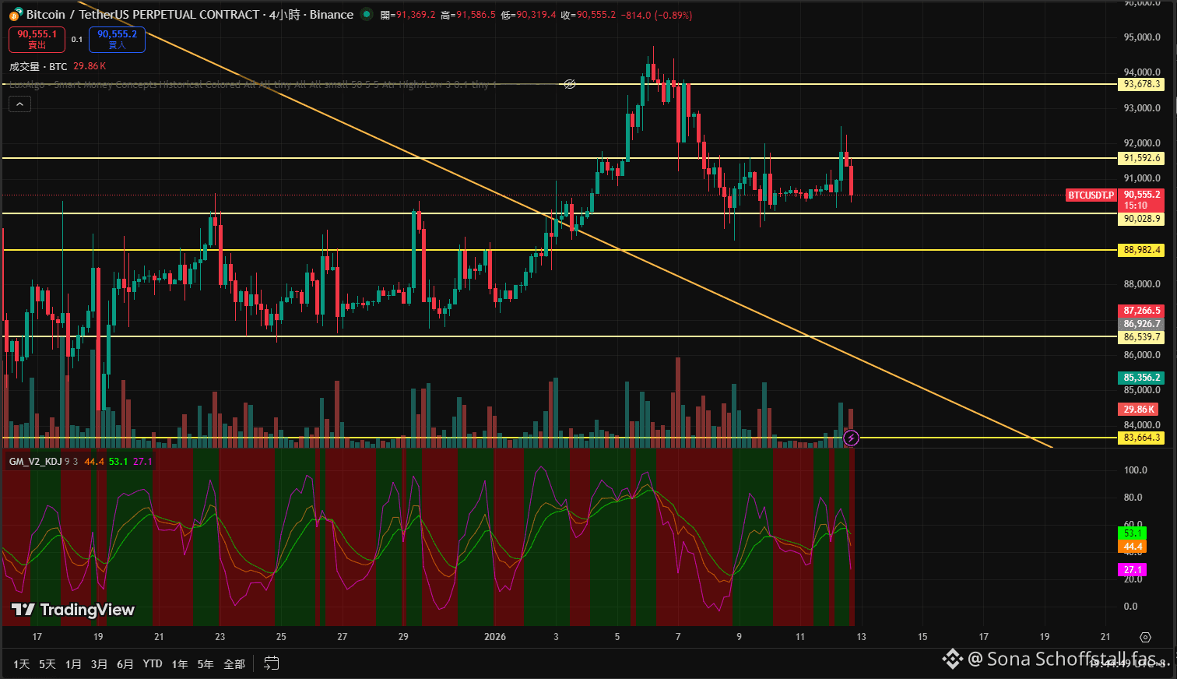Switch to the YTD range
The image size is (1177, 679).
153,664
